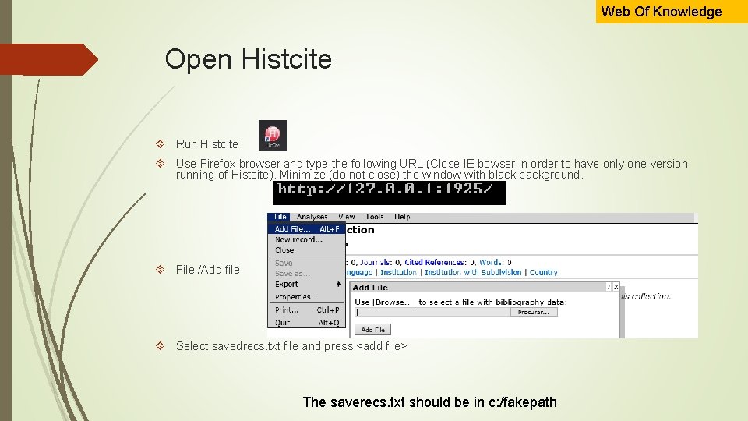748x421 pixels.
Task: Open the File menu
Action: 279,217
